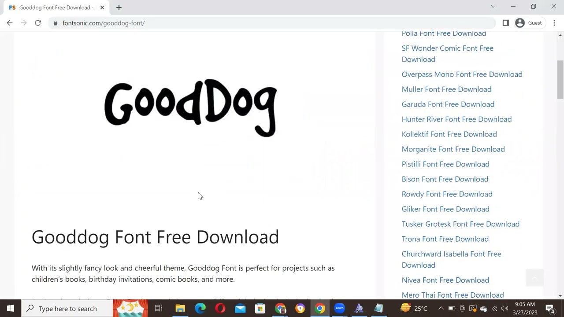564x317 pixels.
Task: Open Microsoft Store from the taskbar
Action: [260, 308]
